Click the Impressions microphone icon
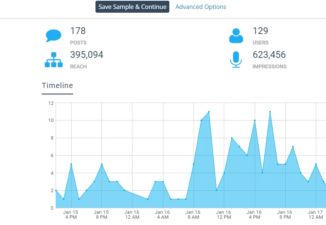Screen dimensions: 326x225 click(236, 60)
